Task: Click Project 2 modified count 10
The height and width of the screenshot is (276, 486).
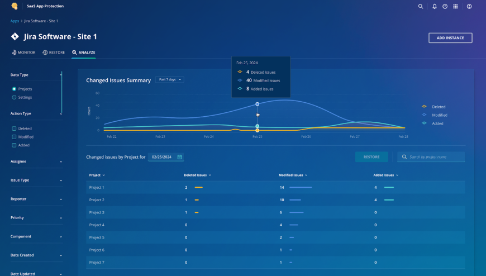Action: pos(282,200)
